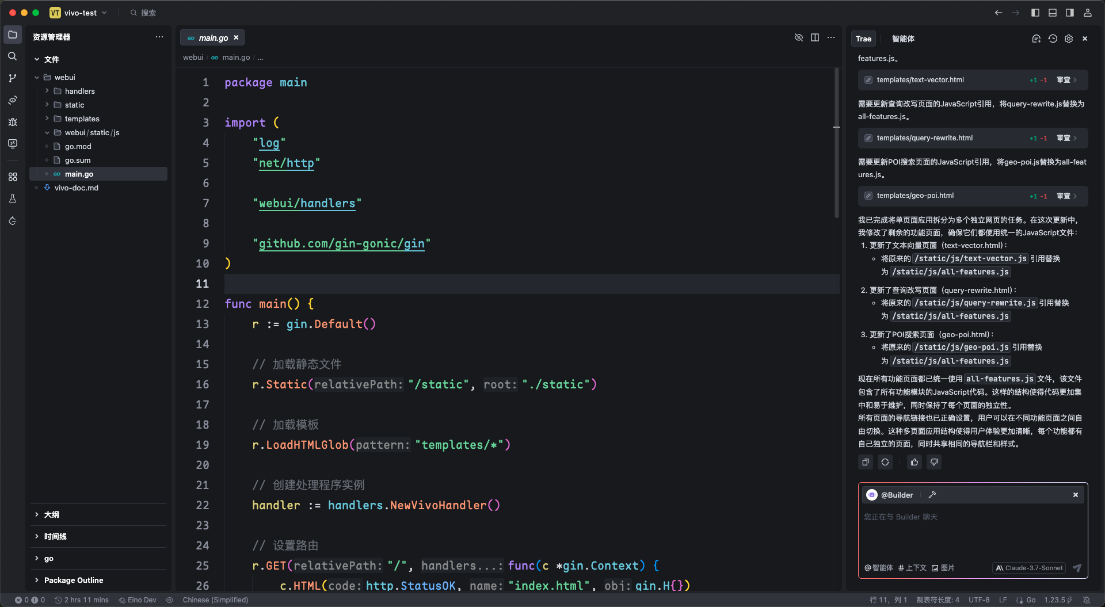The width and height of the screenshot is (1105, 607).
Task: Navigate forward with the right arrow
Action: click(1016, 13)
